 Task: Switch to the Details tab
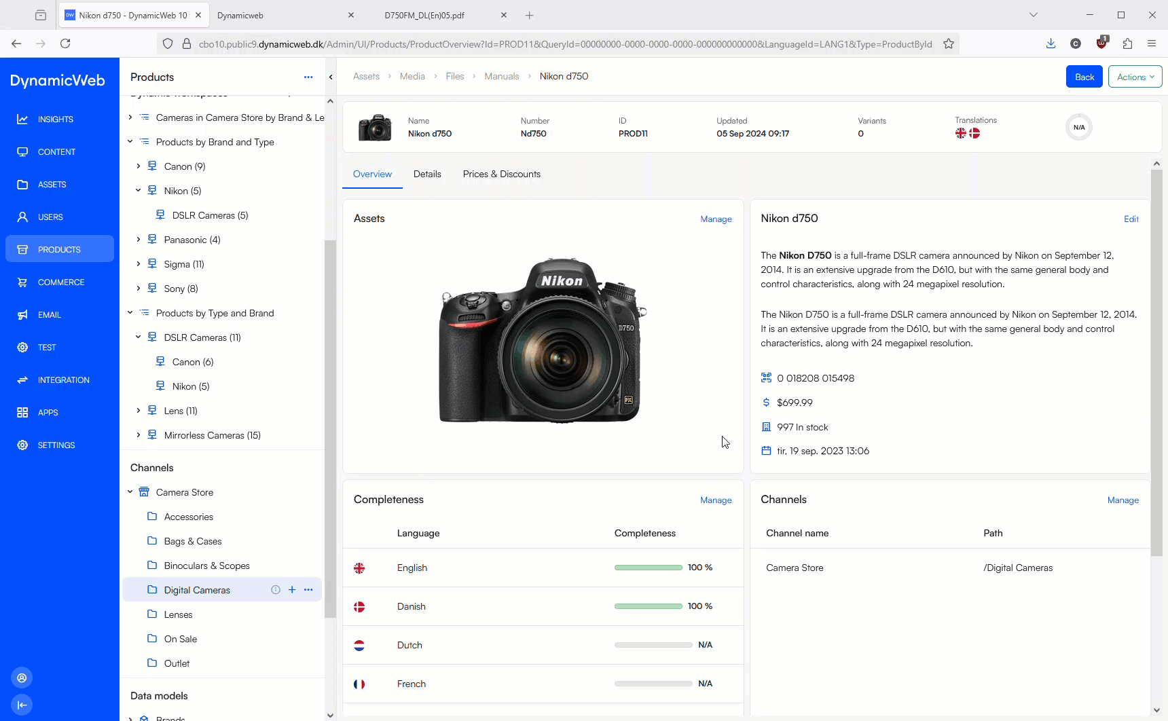click(x=427, y=174)
